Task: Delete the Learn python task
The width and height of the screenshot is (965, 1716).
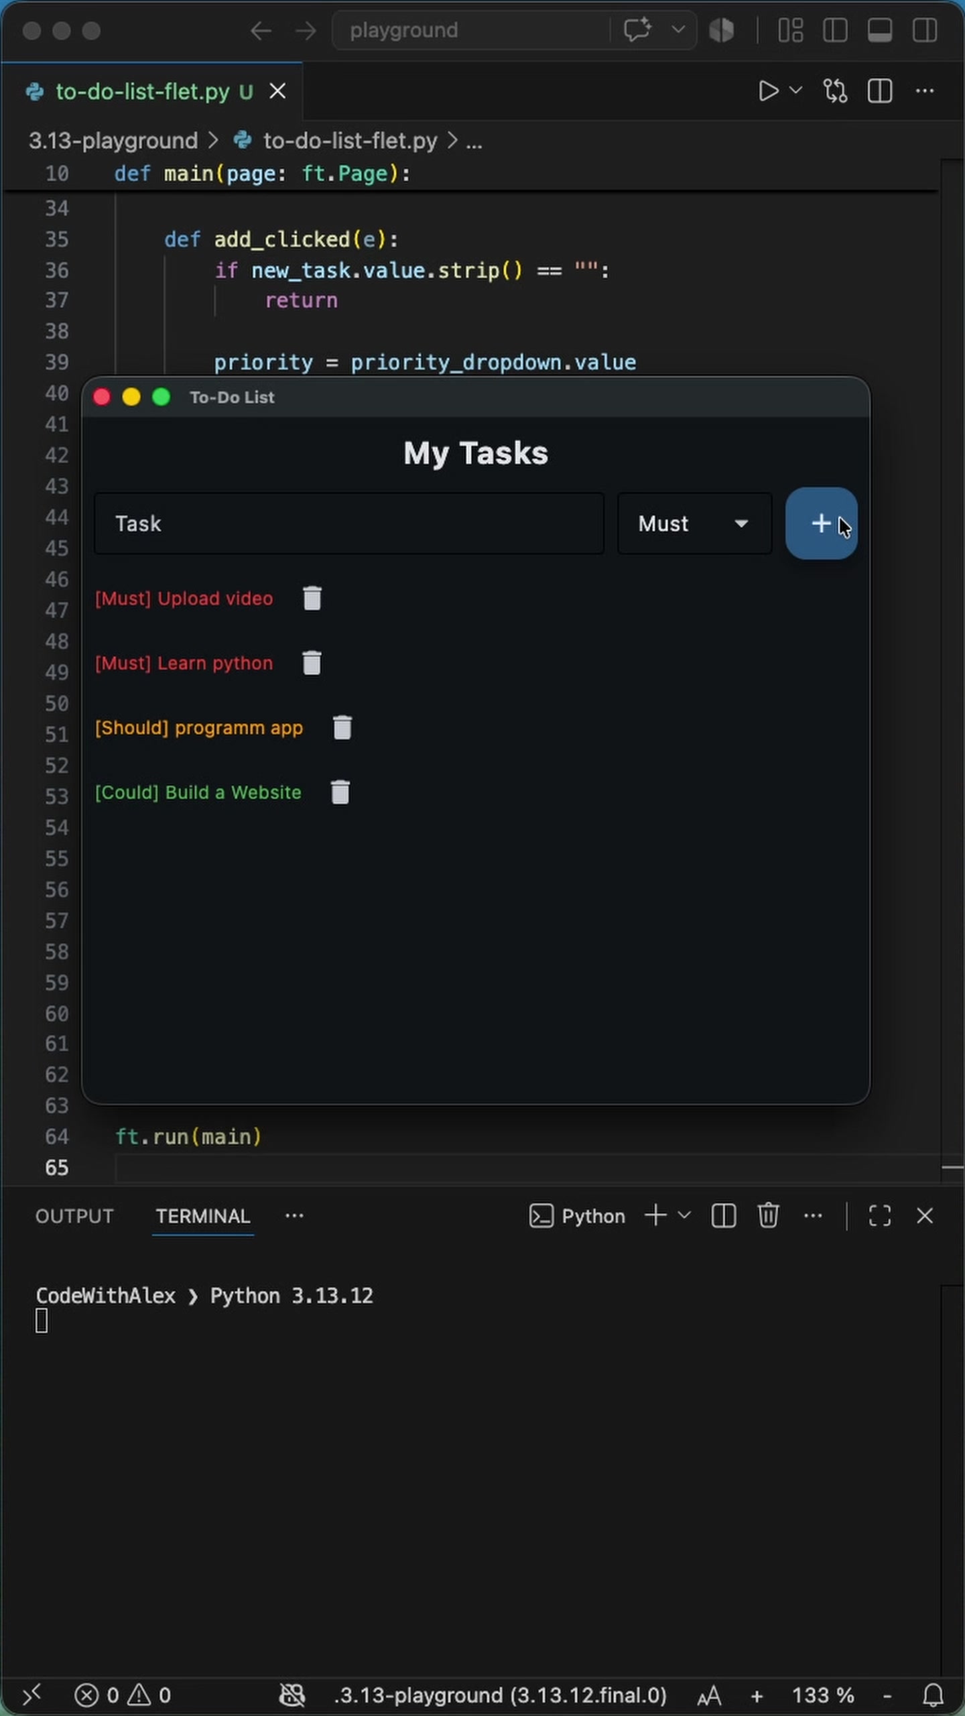Action: (x=312, y=663)
